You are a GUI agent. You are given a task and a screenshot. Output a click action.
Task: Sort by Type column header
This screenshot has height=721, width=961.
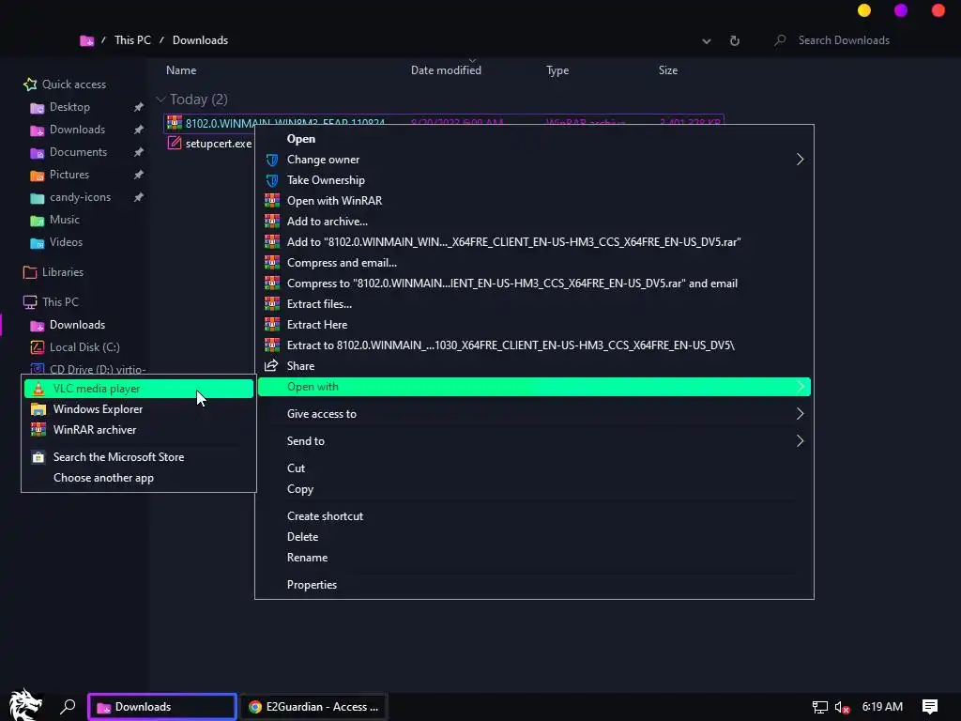tap(557, 70)
